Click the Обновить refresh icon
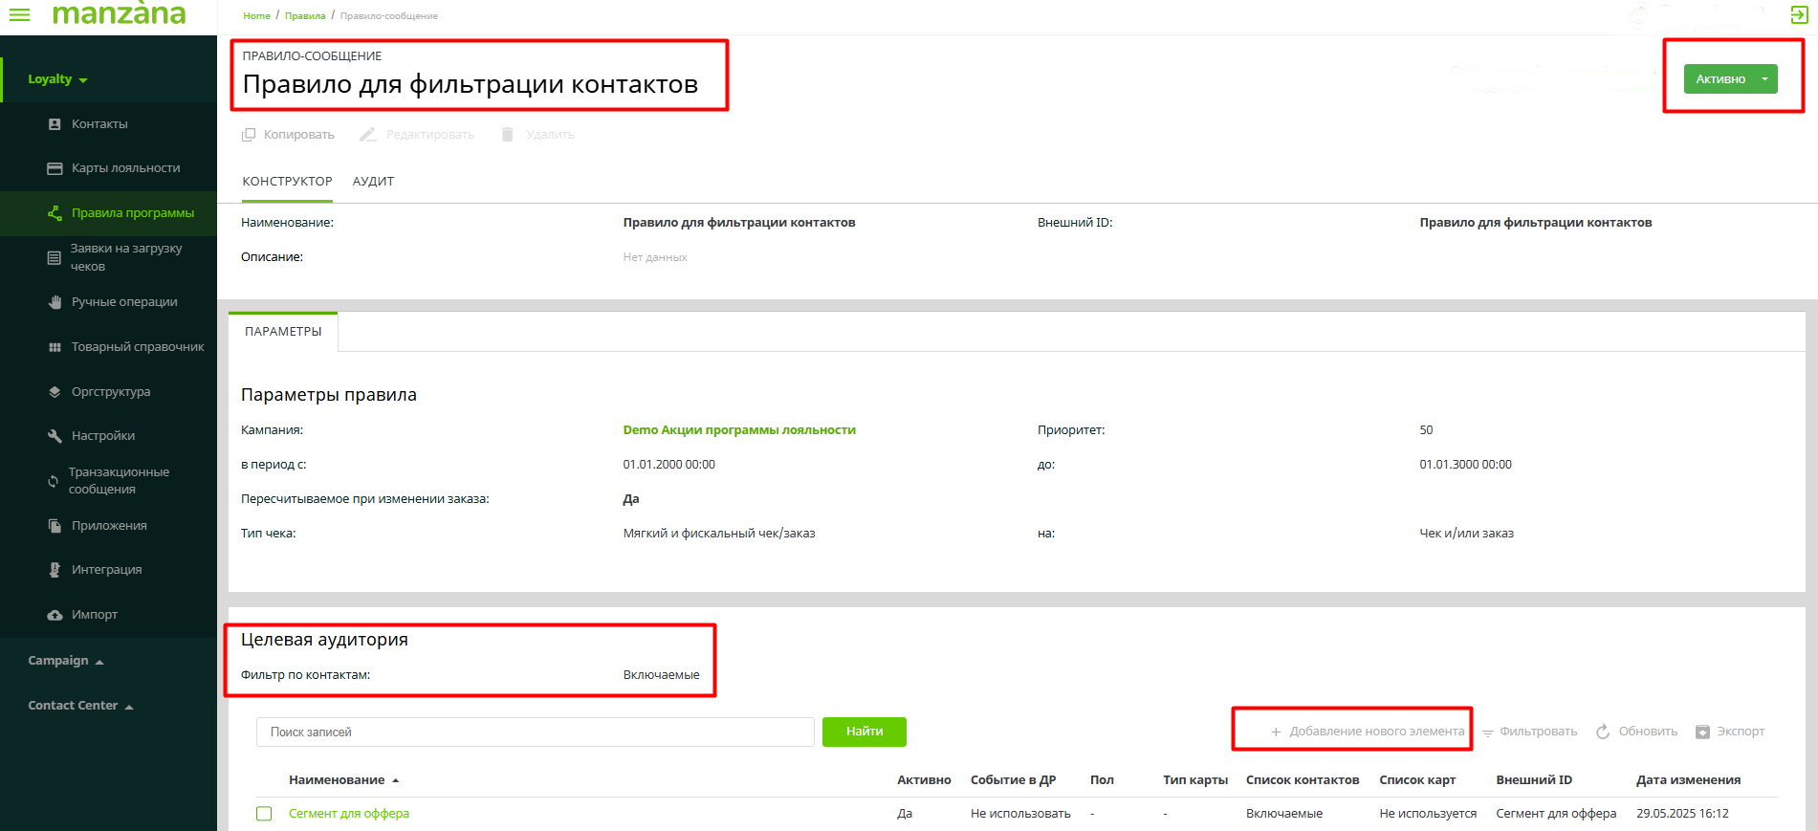1818x831 pixels. (x=1603, y=732)
